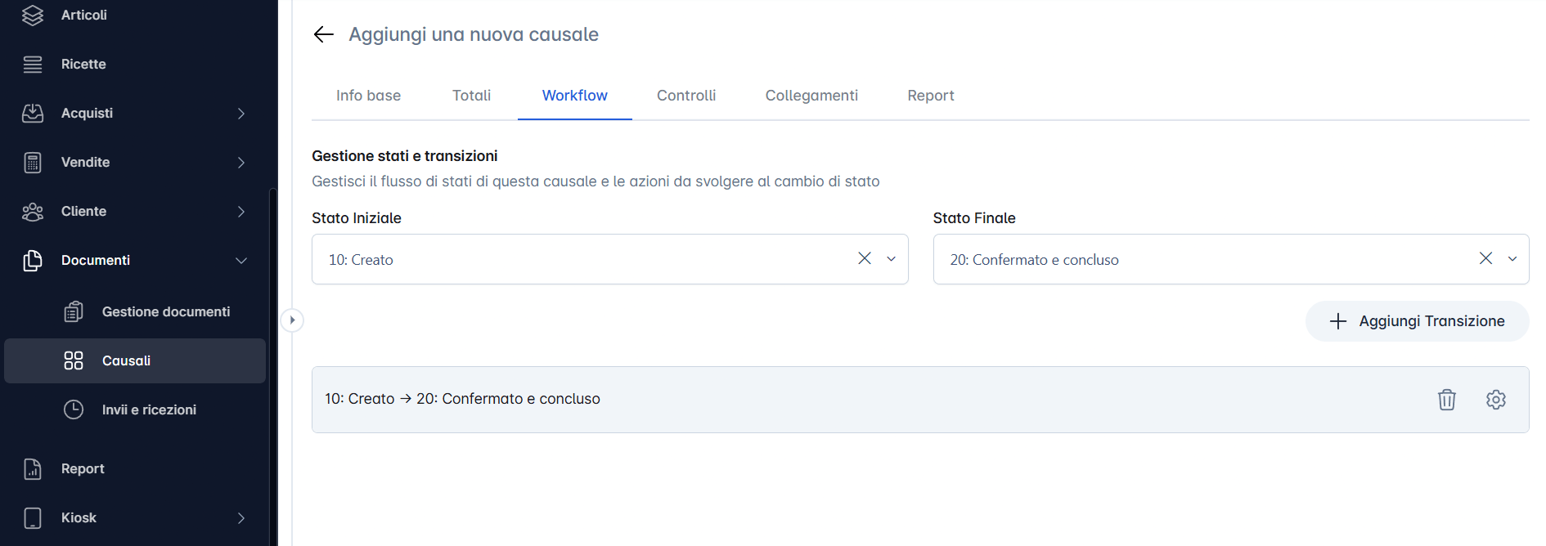Open the Collegamenti tab

coord(811,96)
